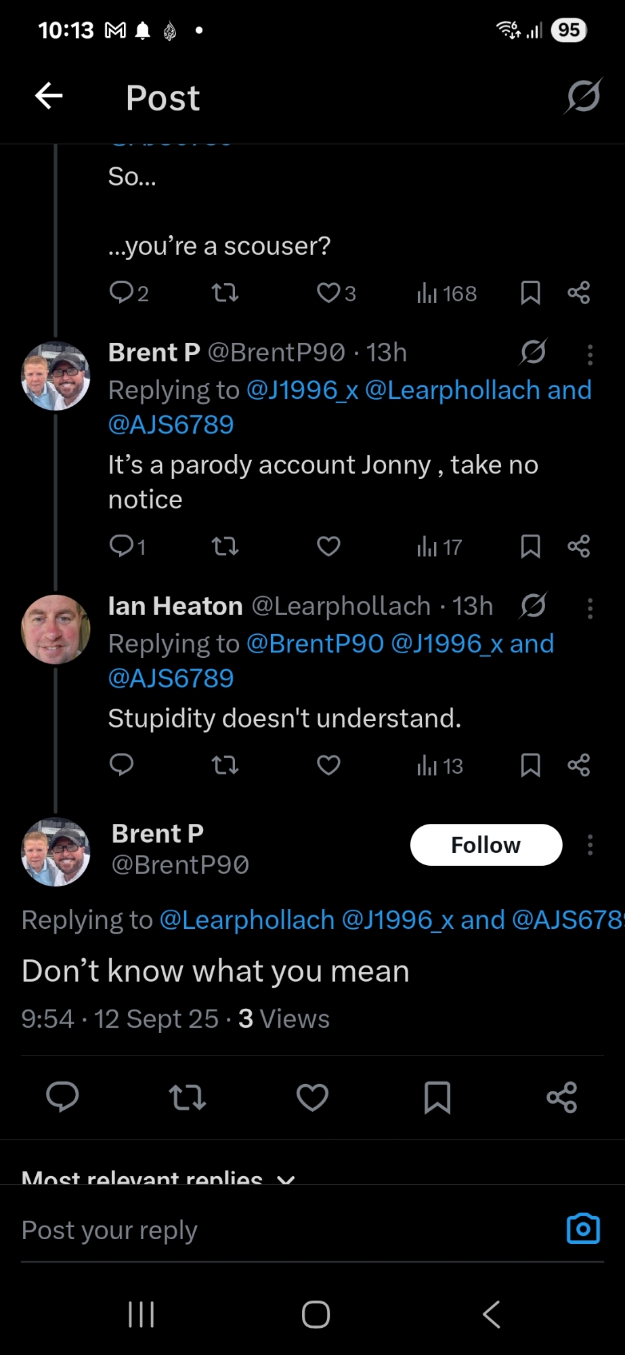Like Ian Heaton's "Stupidity doesn't understand" reply
The width and height of the screenshot is (625, 1355).
(328, 766)
